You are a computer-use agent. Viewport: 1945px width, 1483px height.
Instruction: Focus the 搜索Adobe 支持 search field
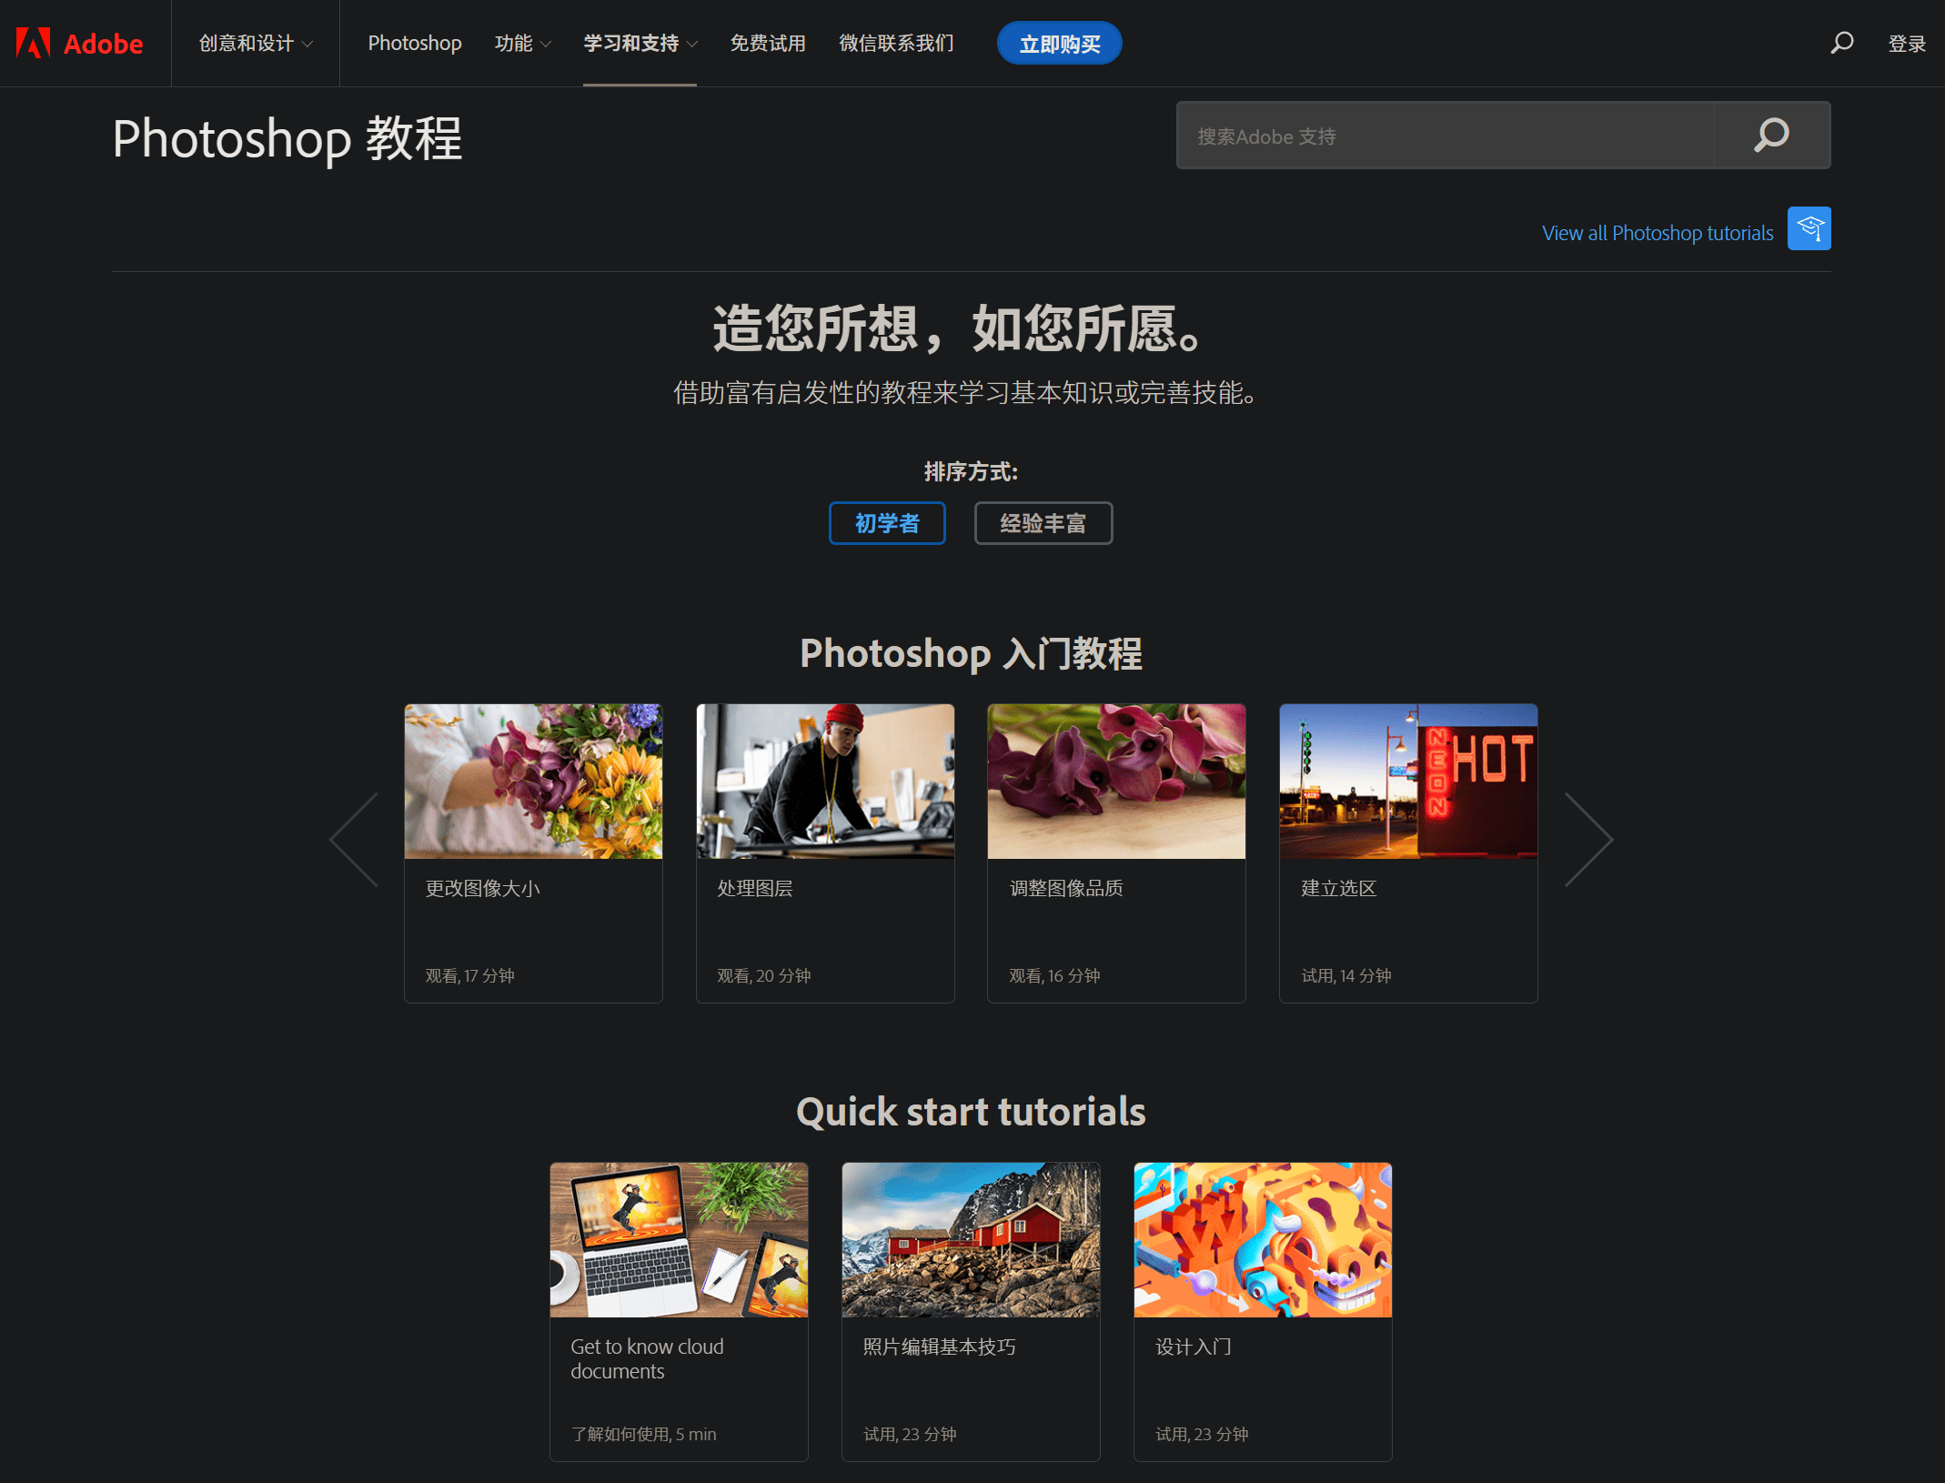[1446, 136]
